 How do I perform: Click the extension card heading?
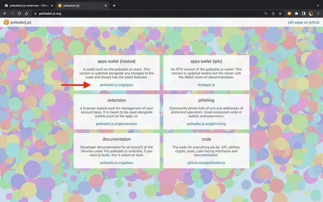coord(117,100)
